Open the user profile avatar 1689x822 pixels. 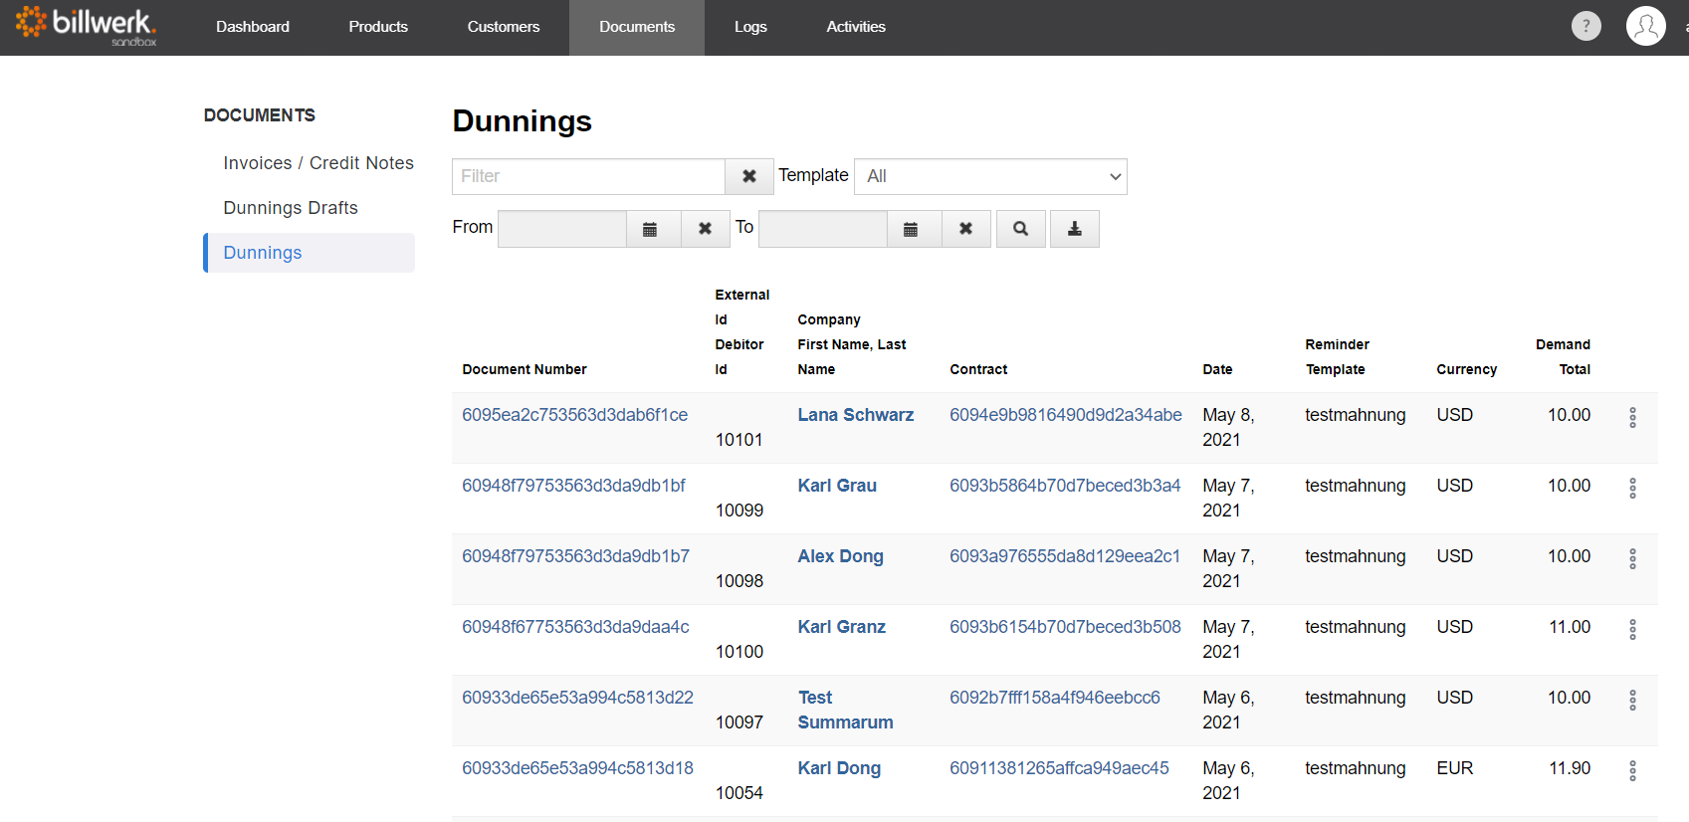click(1645, 26)
